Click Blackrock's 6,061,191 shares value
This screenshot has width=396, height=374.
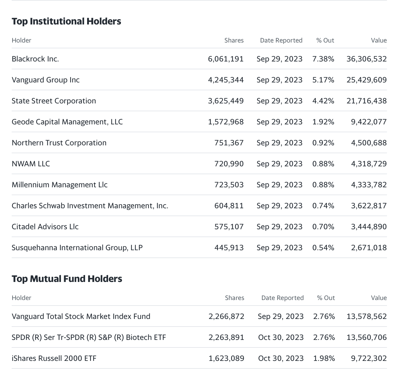click(x=226, y=59)
